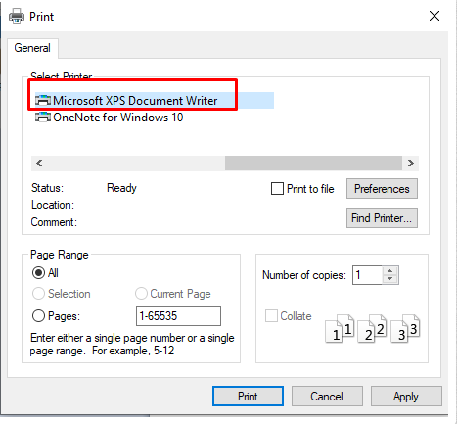Click the Print button
The width and height of the screenshot is (457, 424).
tap(248, 397)
